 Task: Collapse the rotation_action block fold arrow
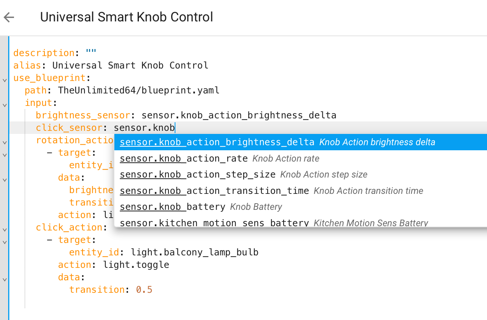tap(5, 142)
